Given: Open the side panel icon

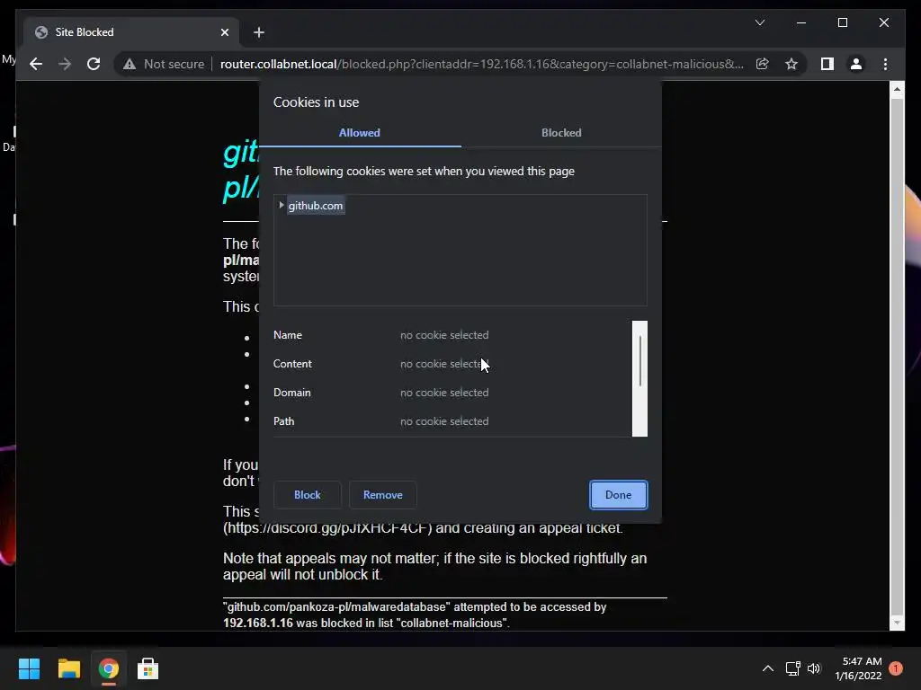Looking at the screenshot, I should point(827,64).
